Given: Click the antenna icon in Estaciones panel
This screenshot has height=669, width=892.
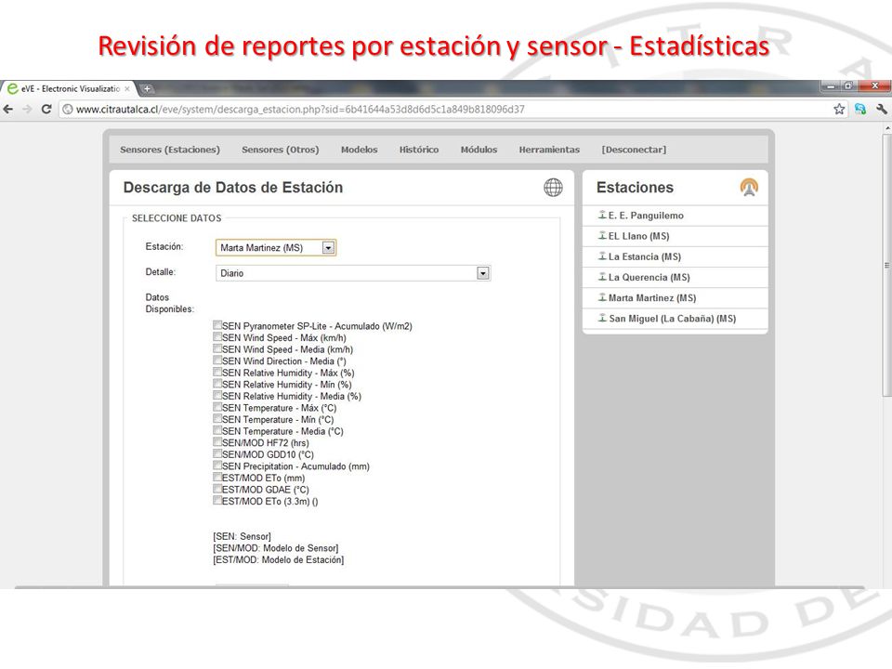Looking at the screenshot, I should [749, 187].
